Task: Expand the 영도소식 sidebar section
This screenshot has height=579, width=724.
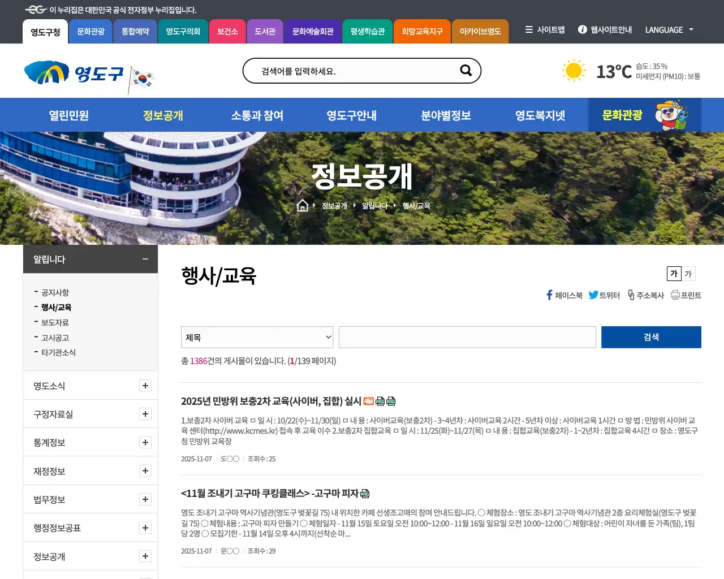Action: click(x=145, y=386)
